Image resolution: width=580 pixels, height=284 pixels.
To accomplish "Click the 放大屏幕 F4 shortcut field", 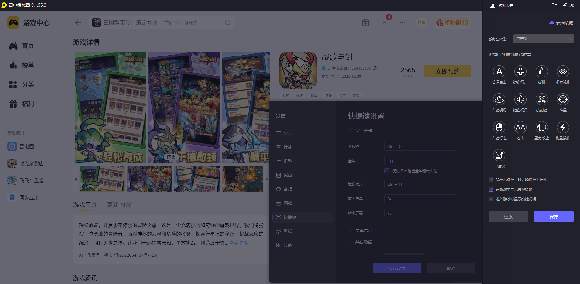I will 421,199.
